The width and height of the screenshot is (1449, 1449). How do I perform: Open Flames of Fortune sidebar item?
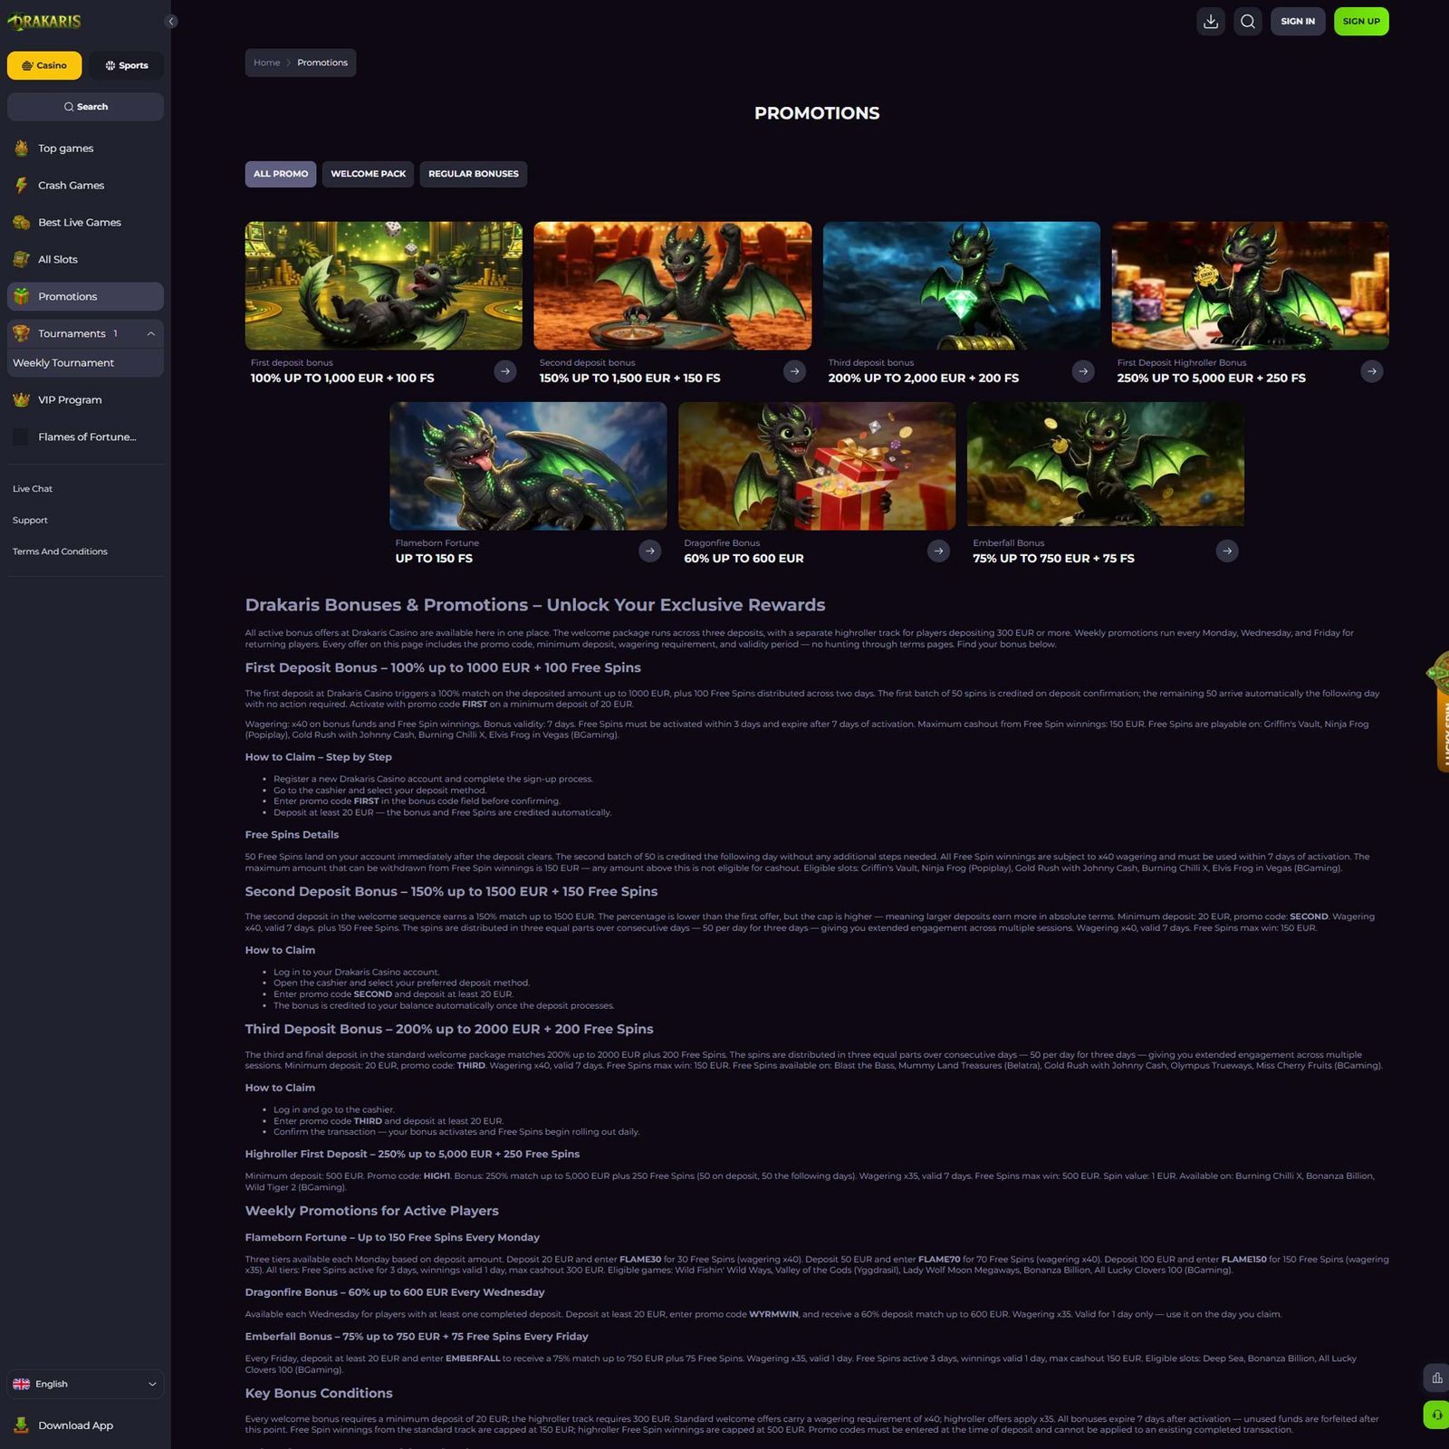click(x=85, y=437)
